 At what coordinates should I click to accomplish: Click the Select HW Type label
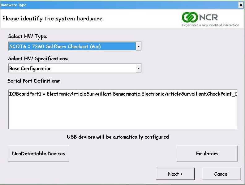pyautogui.click(x=28, y=37)
